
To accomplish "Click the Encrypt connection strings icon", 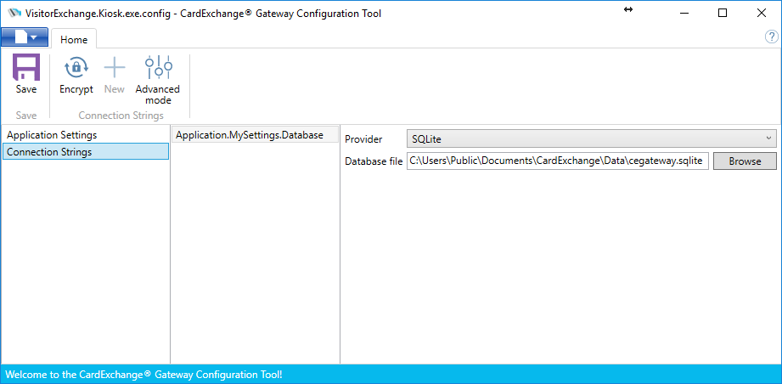I will pyautogui.click(x=76, y=67).
